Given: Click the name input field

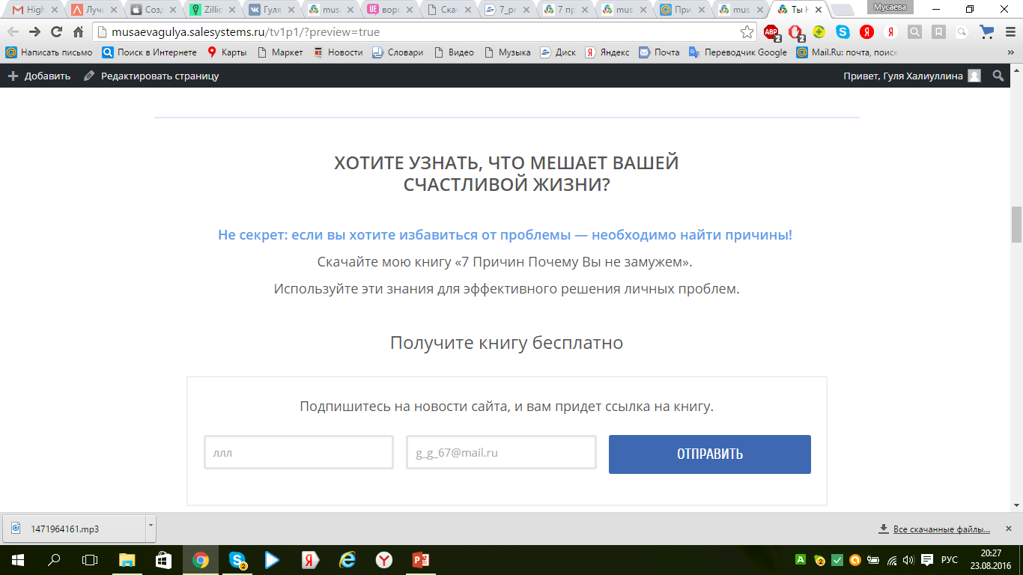Looking at the screenshot, I should 298,453.
